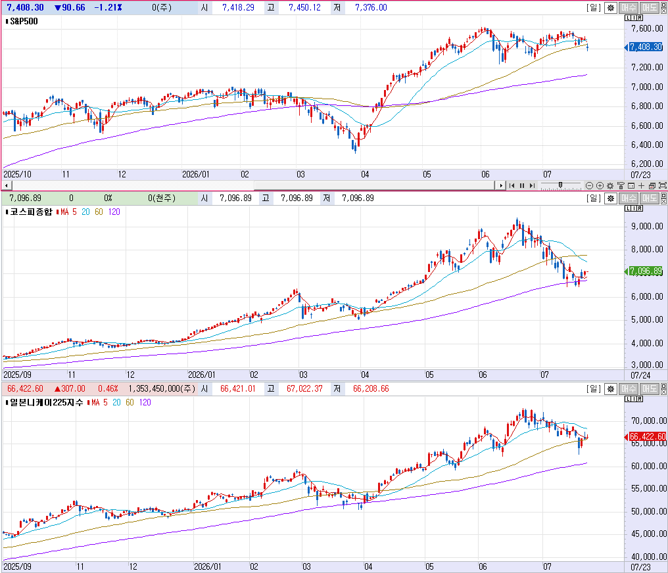The height and width of the screenshot is (573, 668).
Task: Zoom out chart with minus icon
Action: pos(589,185)
